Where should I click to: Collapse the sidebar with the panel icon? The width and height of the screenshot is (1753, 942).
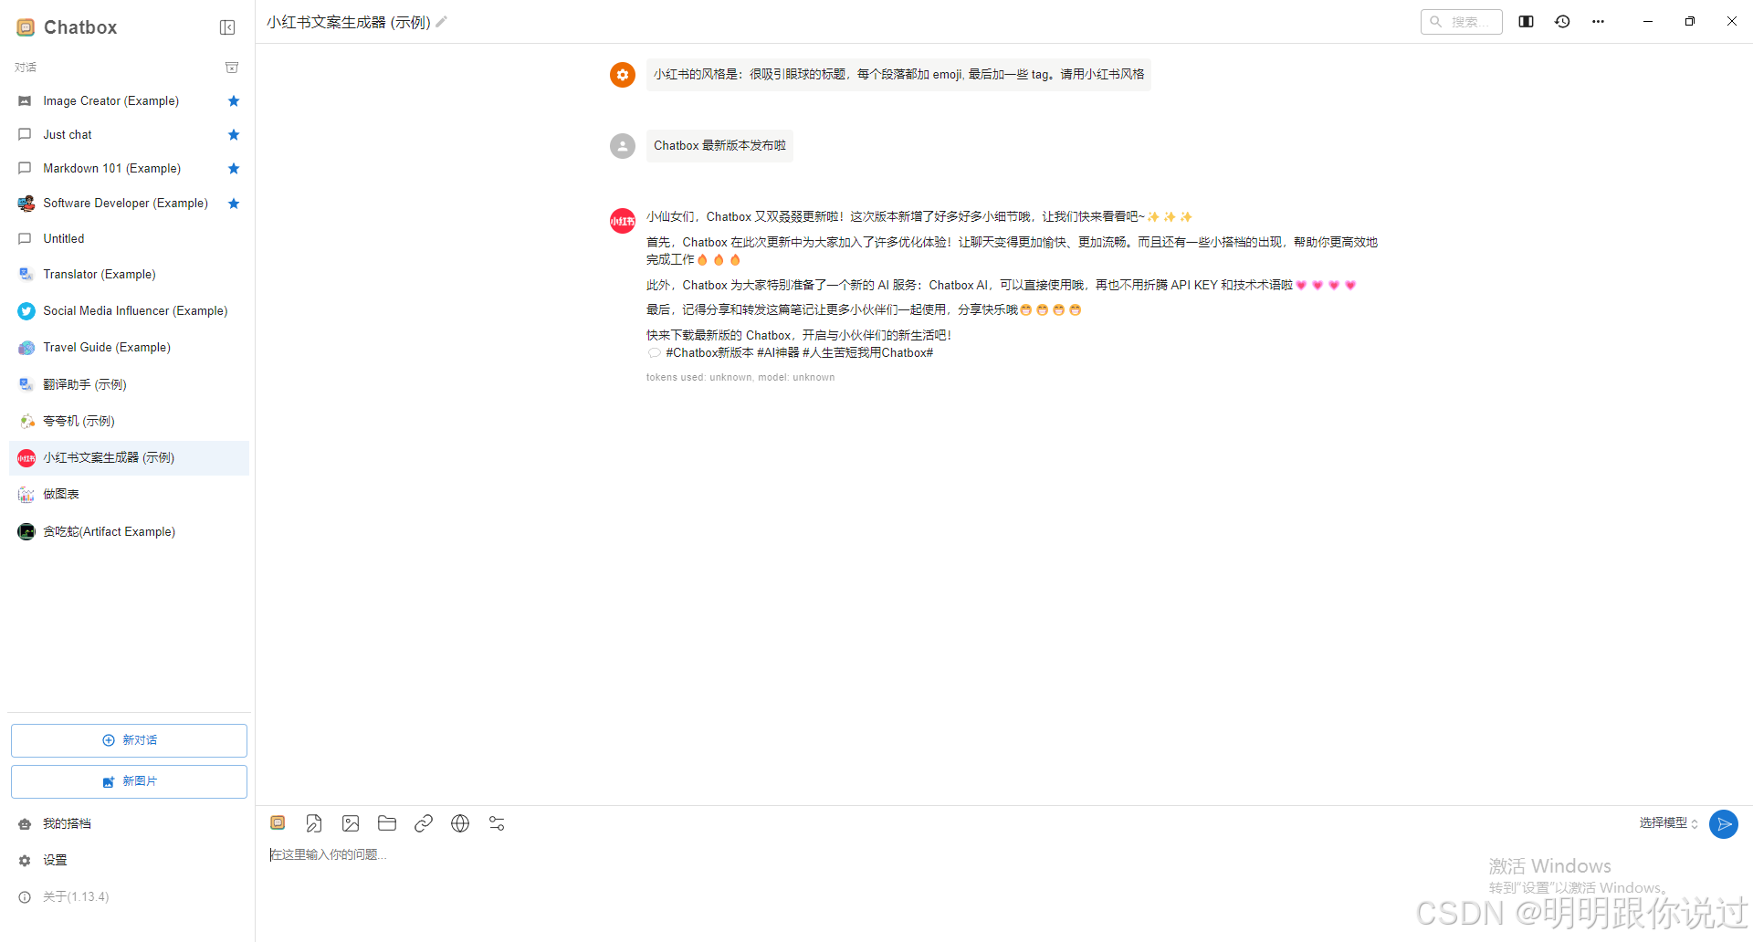(x=227, y=27)
